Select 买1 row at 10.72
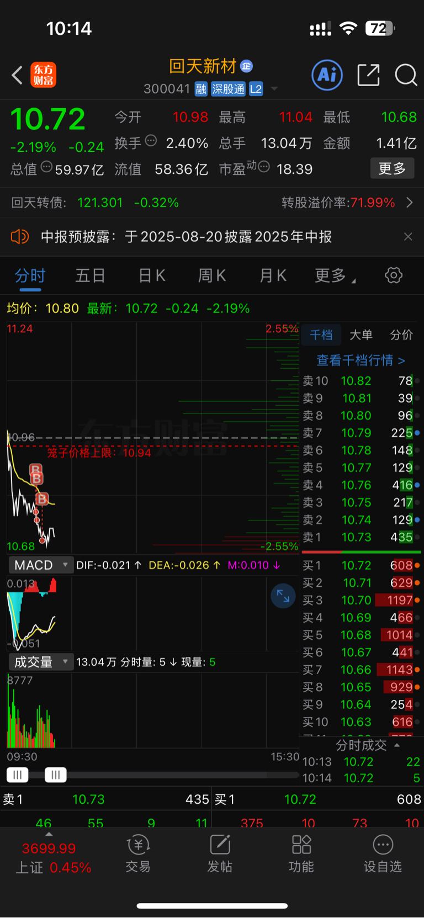This screenshot has height=918, width=424. [361, 565]
